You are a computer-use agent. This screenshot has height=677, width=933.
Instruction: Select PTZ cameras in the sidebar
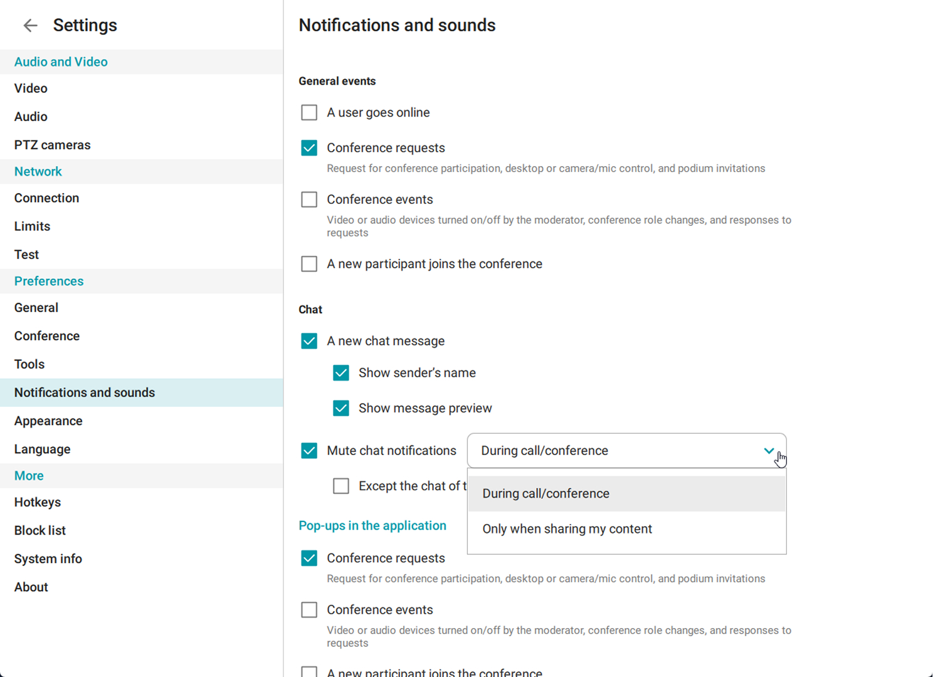pos(52,145)
